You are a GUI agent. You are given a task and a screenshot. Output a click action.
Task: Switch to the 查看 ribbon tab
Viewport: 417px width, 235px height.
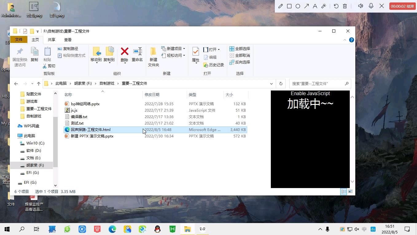pyautogui.click(x=68, y=40)
